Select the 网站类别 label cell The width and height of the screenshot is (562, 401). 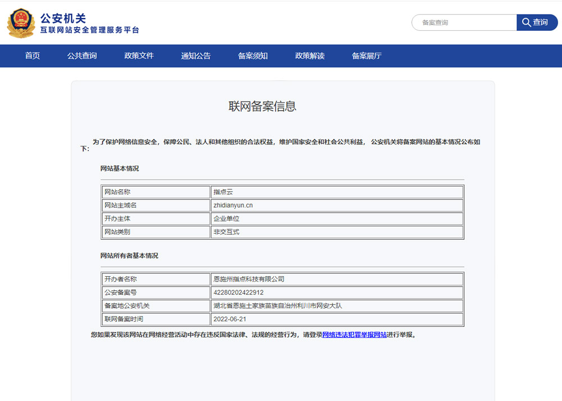[156, 232]
